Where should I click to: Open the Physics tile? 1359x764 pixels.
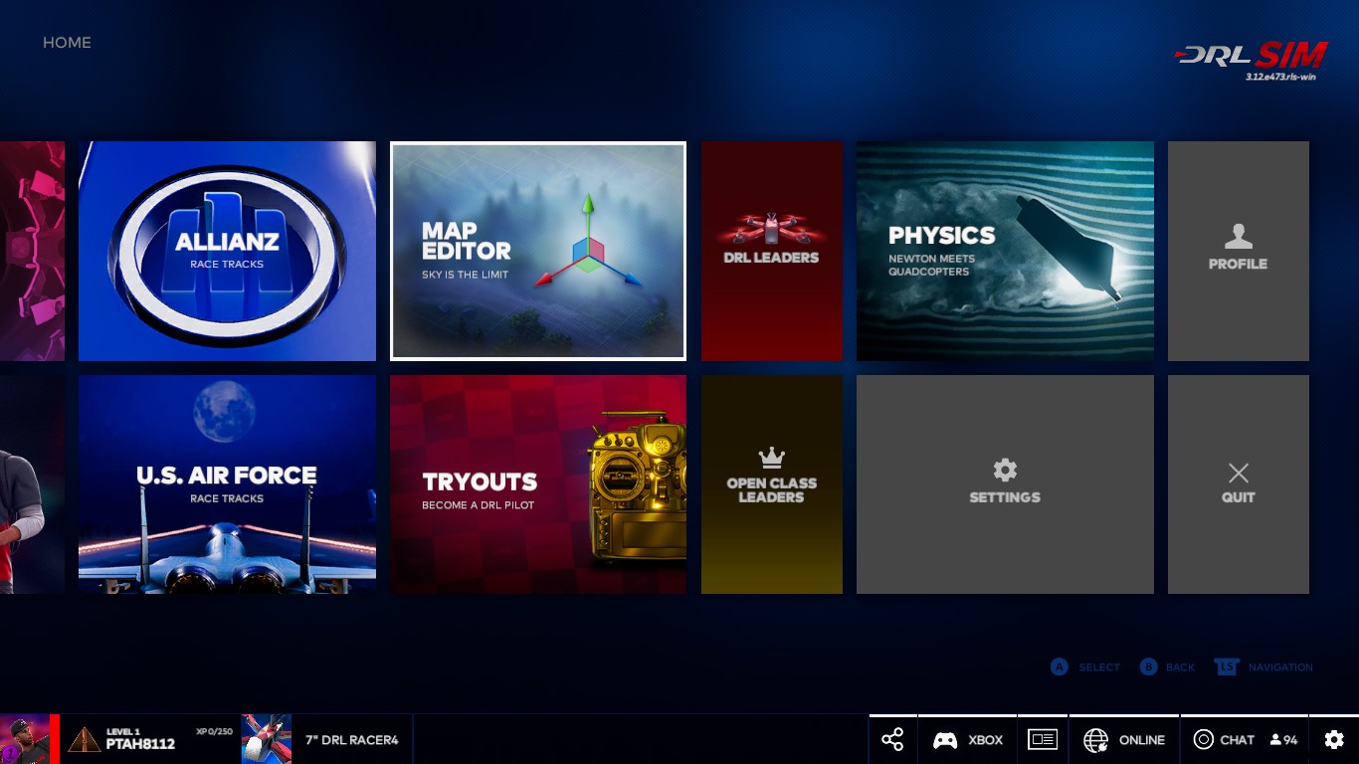click(1005, 251)
